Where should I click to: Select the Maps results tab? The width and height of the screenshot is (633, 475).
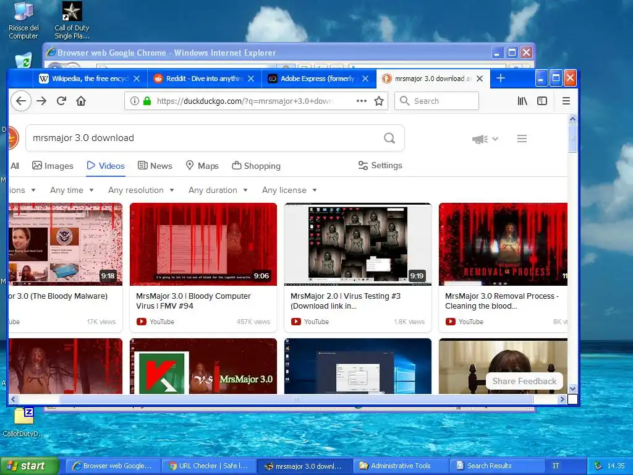click(x=202, y=166)
